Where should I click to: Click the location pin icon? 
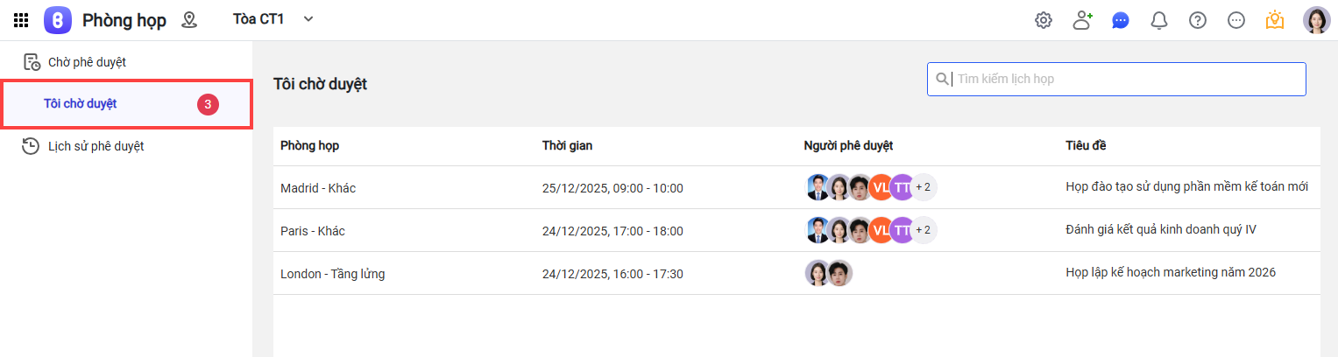[x=188, y=20]
